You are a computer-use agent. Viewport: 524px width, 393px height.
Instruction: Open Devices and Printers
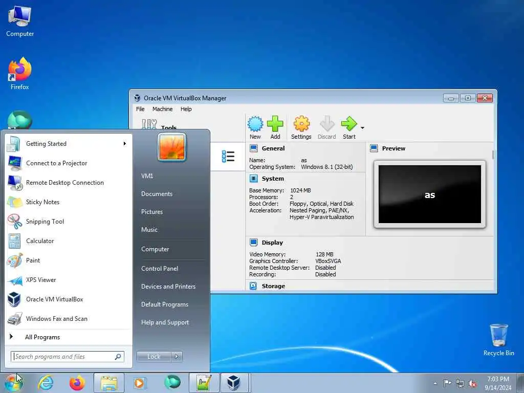coord(168,287)
